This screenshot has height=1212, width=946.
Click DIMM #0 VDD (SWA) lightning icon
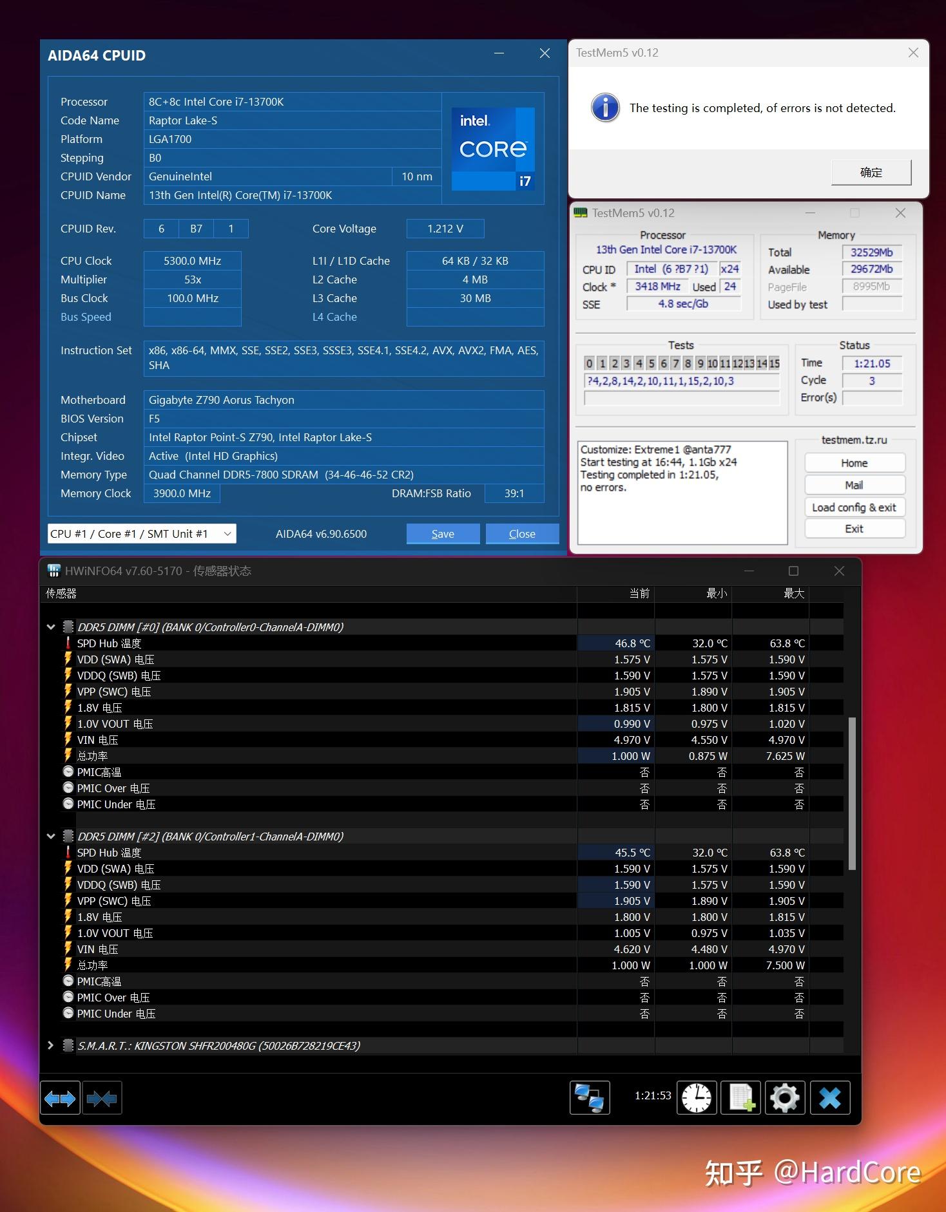coord(68,659)
